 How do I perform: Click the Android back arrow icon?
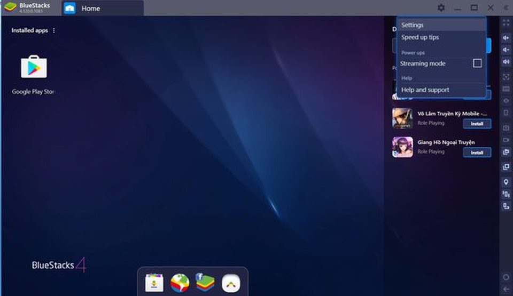click(506, 289)
